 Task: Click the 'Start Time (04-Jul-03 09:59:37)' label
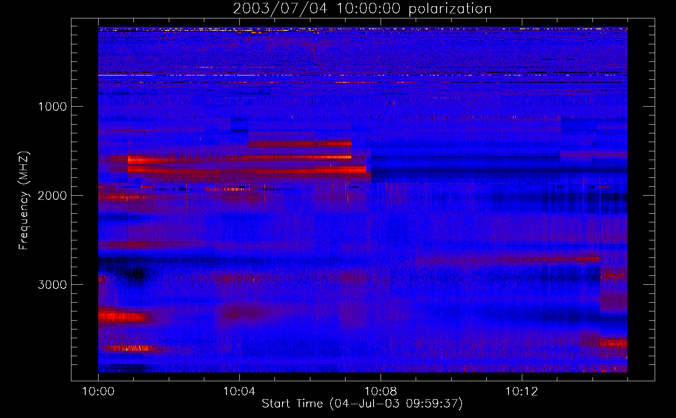[362, 404]
